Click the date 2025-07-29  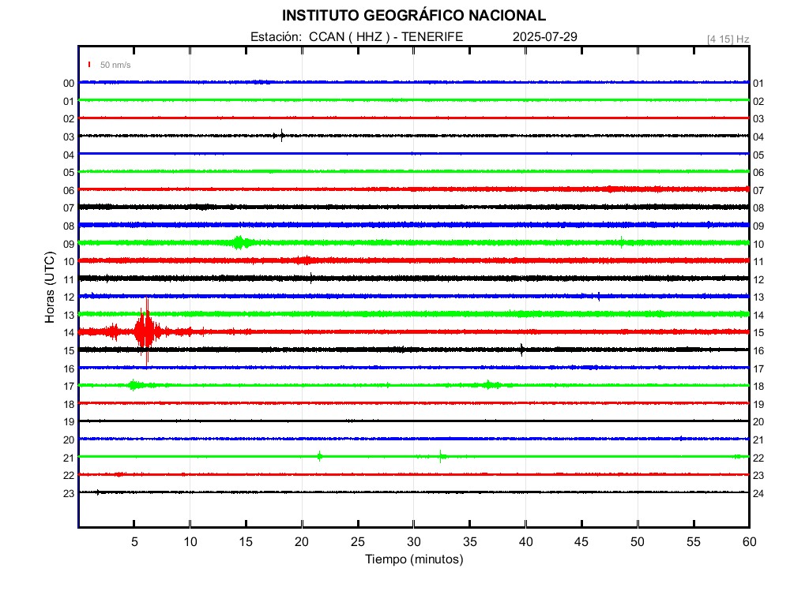[545, 36]
